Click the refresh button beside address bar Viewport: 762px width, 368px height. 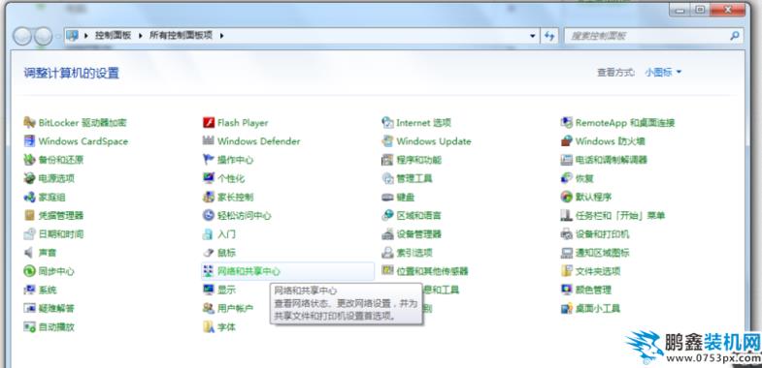[549, 36]
